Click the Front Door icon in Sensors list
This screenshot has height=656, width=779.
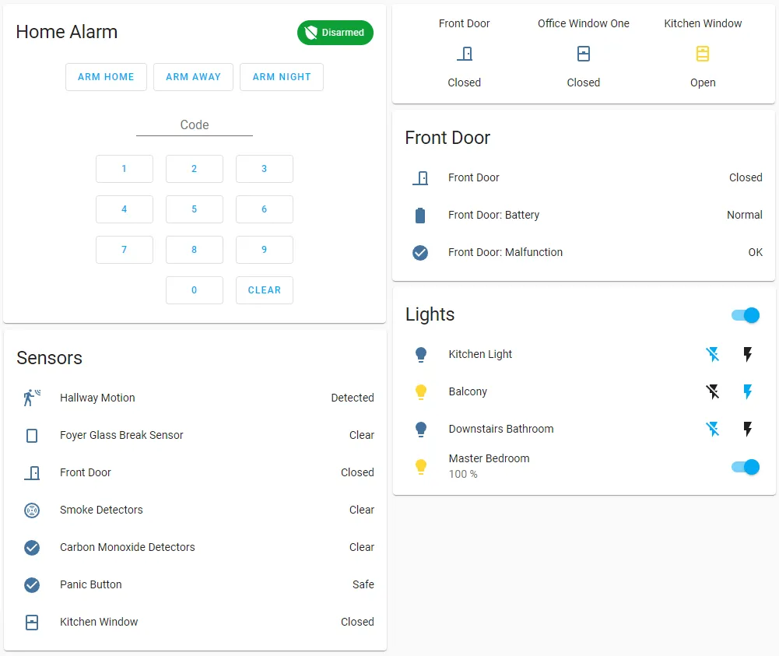pyautogui.click(x=32, y=473)
